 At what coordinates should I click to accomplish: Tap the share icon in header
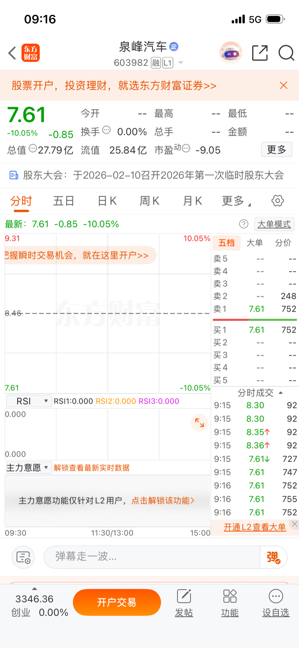click(x=260, y=53)
